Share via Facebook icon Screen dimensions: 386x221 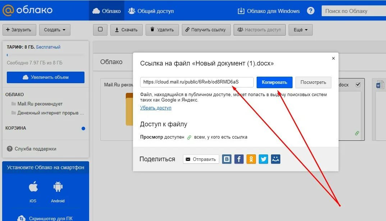click(239, 159)
